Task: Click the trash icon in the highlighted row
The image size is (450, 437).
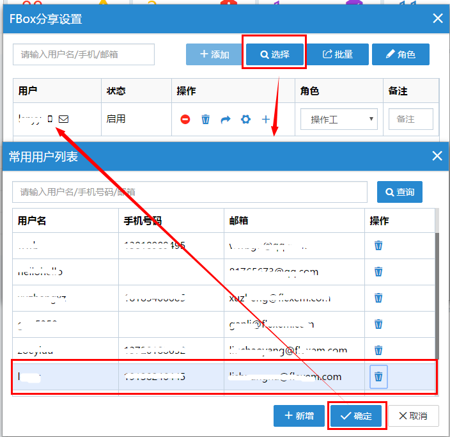Action: [378, 377]
